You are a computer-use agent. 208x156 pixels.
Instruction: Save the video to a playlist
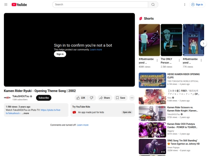pos(121,98)
